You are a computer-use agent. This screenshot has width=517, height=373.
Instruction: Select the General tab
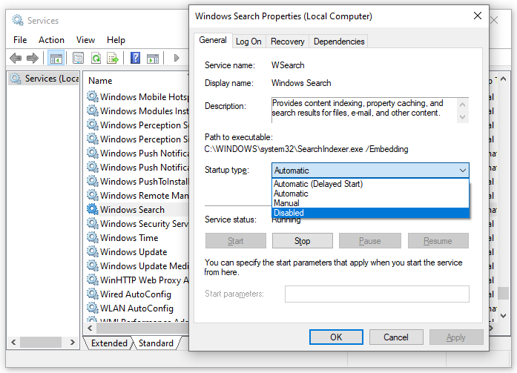tap(213, 40)
